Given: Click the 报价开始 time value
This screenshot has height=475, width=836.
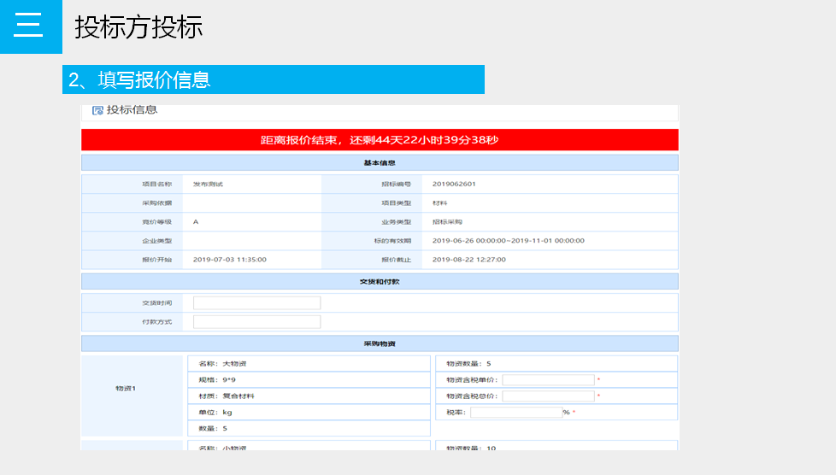Looking at the screenshot, I should coord(229,260).
